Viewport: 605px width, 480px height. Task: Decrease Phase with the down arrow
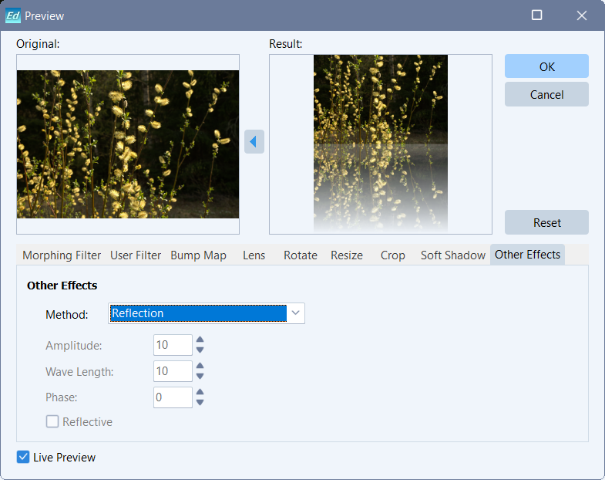click(200, 402)
